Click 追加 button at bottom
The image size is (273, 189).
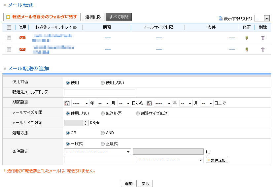pyautogui.click(x=129, y=183)
